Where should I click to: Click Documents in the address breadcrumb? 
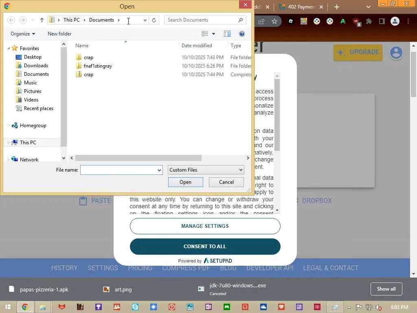pos(101,20)
